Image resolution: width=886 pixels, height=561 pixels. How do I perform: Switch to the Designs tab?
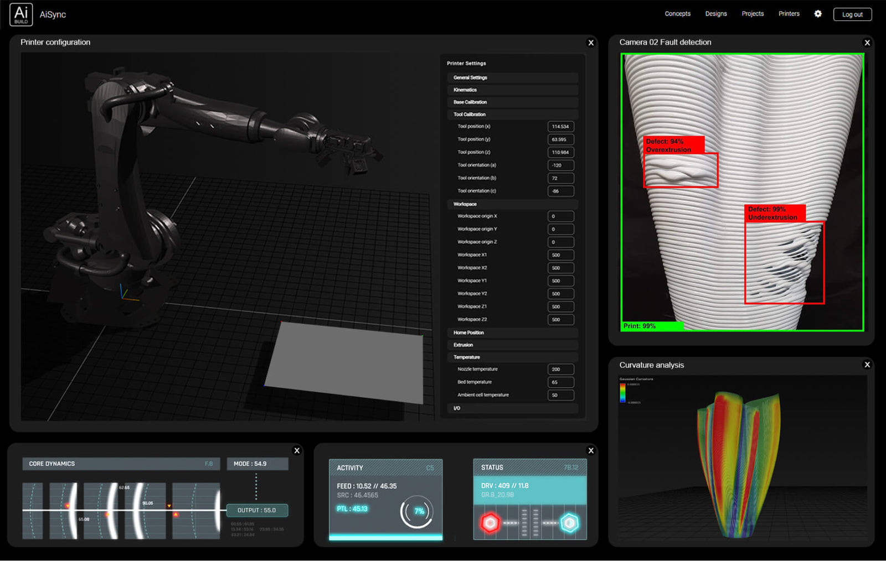point(715,14)
